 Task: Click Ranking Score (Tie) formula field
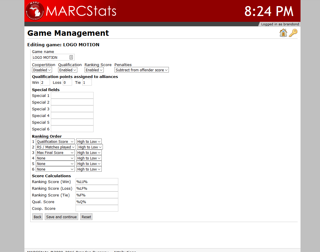tap(97, 195)
